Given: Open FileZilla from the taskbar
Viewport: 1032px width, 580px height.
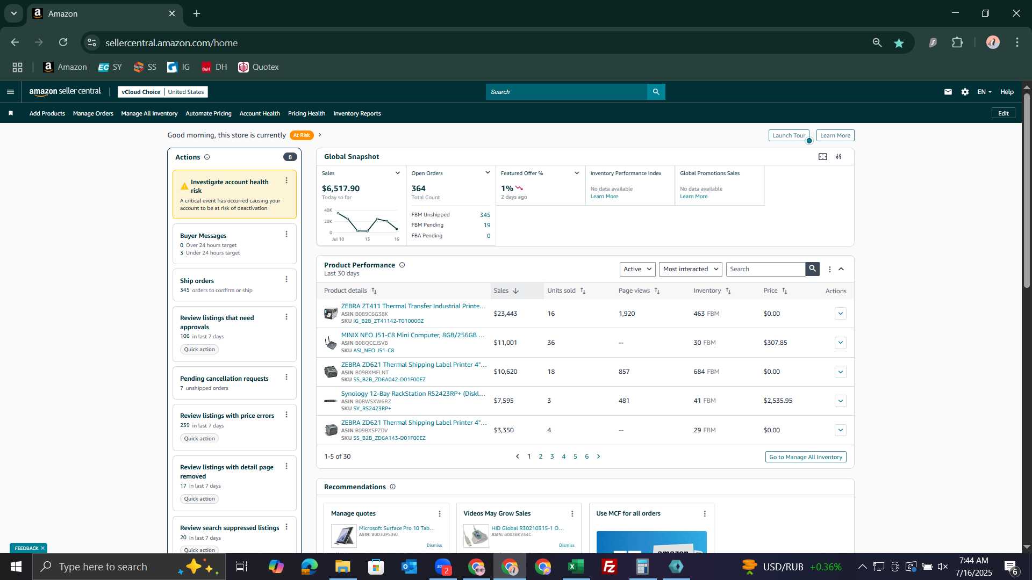Looking at the screenshot, I should (610, 567).
